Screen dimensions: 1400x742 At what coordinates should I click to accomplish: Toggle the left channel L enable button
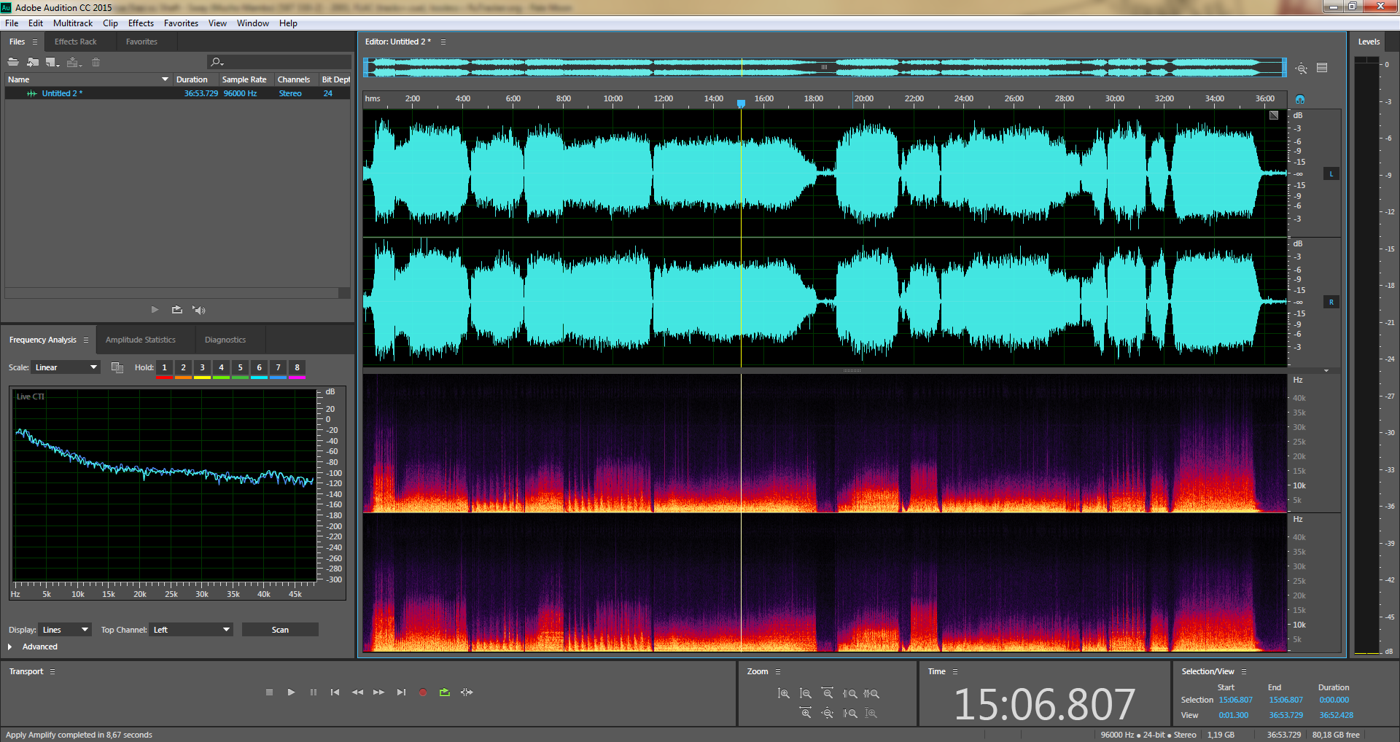(x=1331, y=174)
